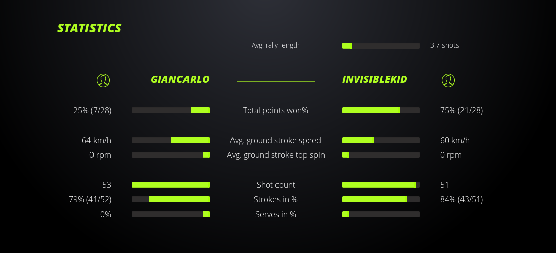Click the "3.7 shots" rally value
Viewport: 556px width, 253px height.
click(x=445, y=45)
